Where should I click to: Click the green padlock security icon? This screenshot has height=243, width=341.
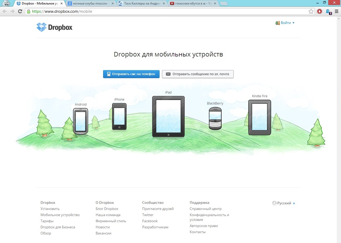[28, 11]
